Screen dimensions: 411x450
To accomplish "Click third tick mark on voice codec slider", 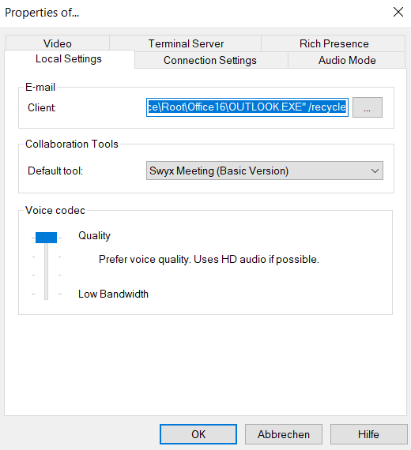I will pos(47,276).
